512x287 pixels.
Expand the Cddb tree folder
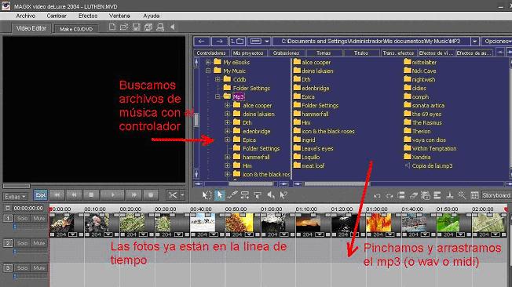pos(218,79)
